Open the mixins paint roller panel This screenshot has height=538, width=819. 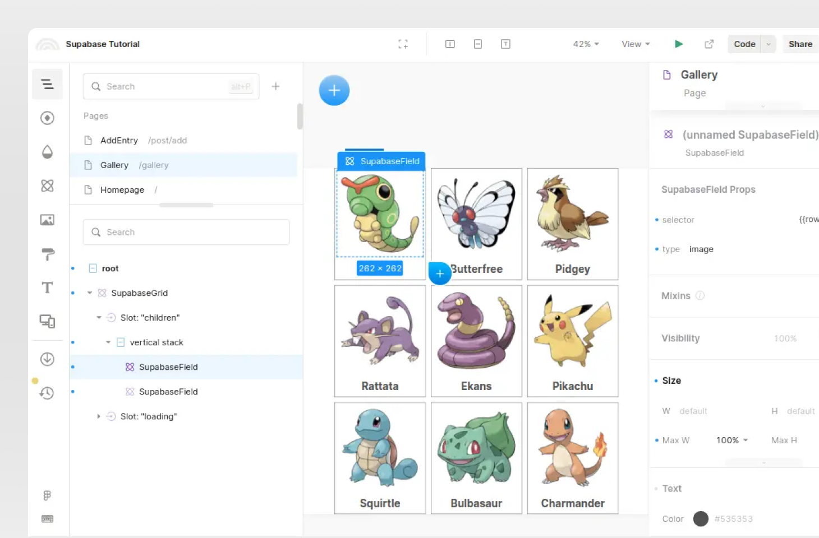47,254
